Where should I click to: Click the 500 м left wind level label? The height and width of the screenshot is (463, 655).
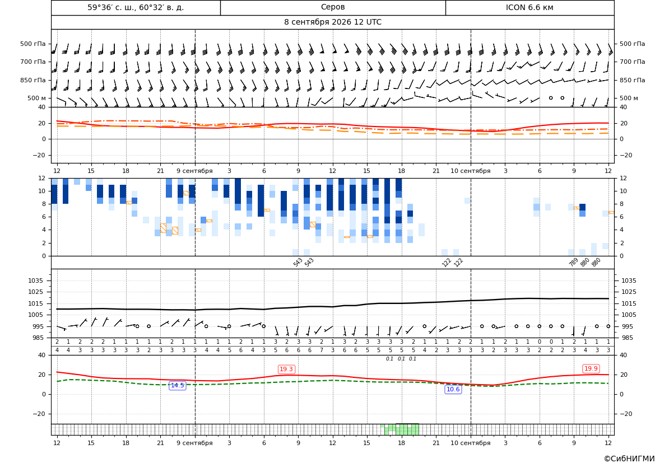(37, 98)
